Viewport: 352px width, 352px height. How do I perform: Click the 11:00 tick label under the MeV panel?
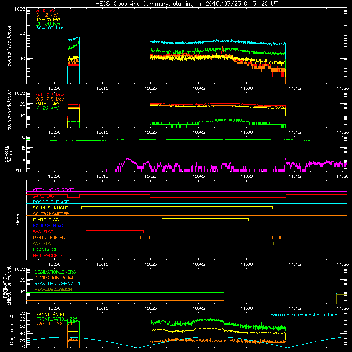[246, 132]
